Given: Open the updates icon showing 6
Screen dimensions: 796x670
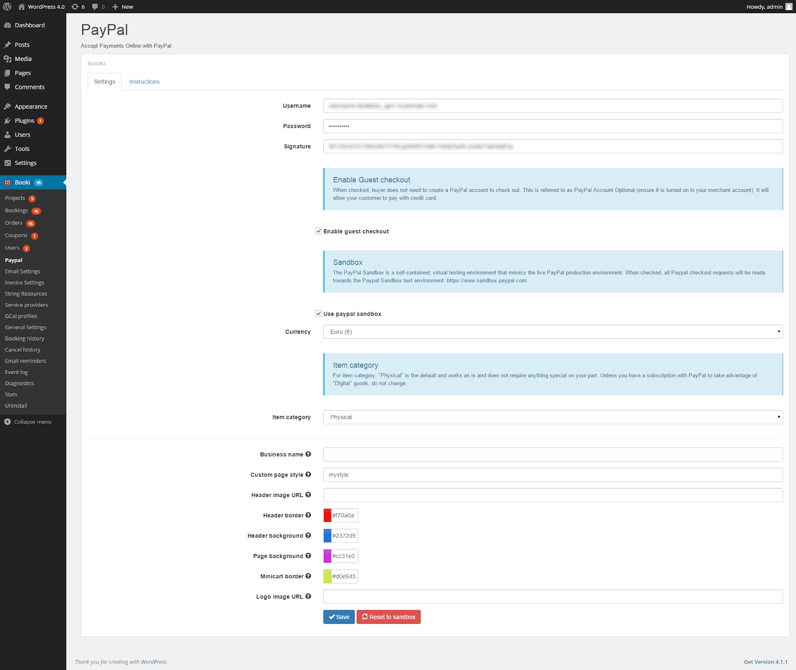Looking at the screenshot, I should 75,6.
